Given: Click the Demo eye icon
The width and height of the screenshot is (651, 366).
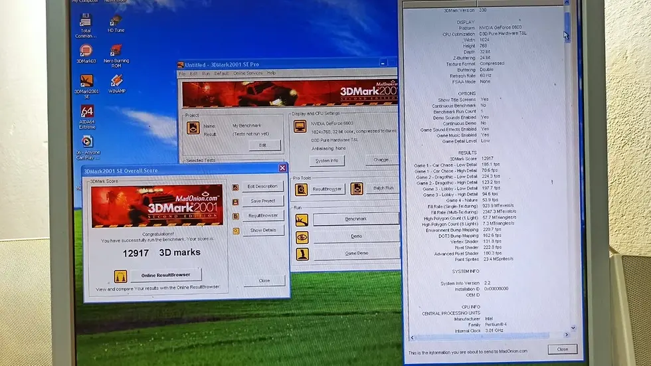Looking at the screenshot, I should point(302,237).
